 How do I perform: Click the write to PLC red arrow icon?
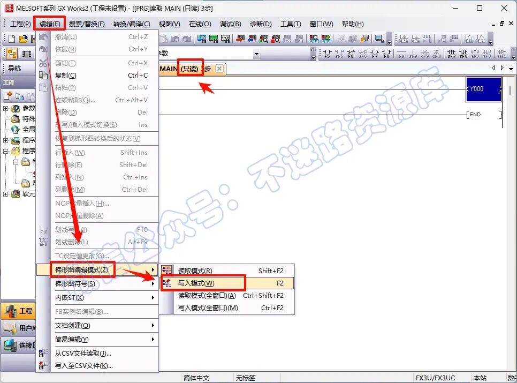point(240,39)
